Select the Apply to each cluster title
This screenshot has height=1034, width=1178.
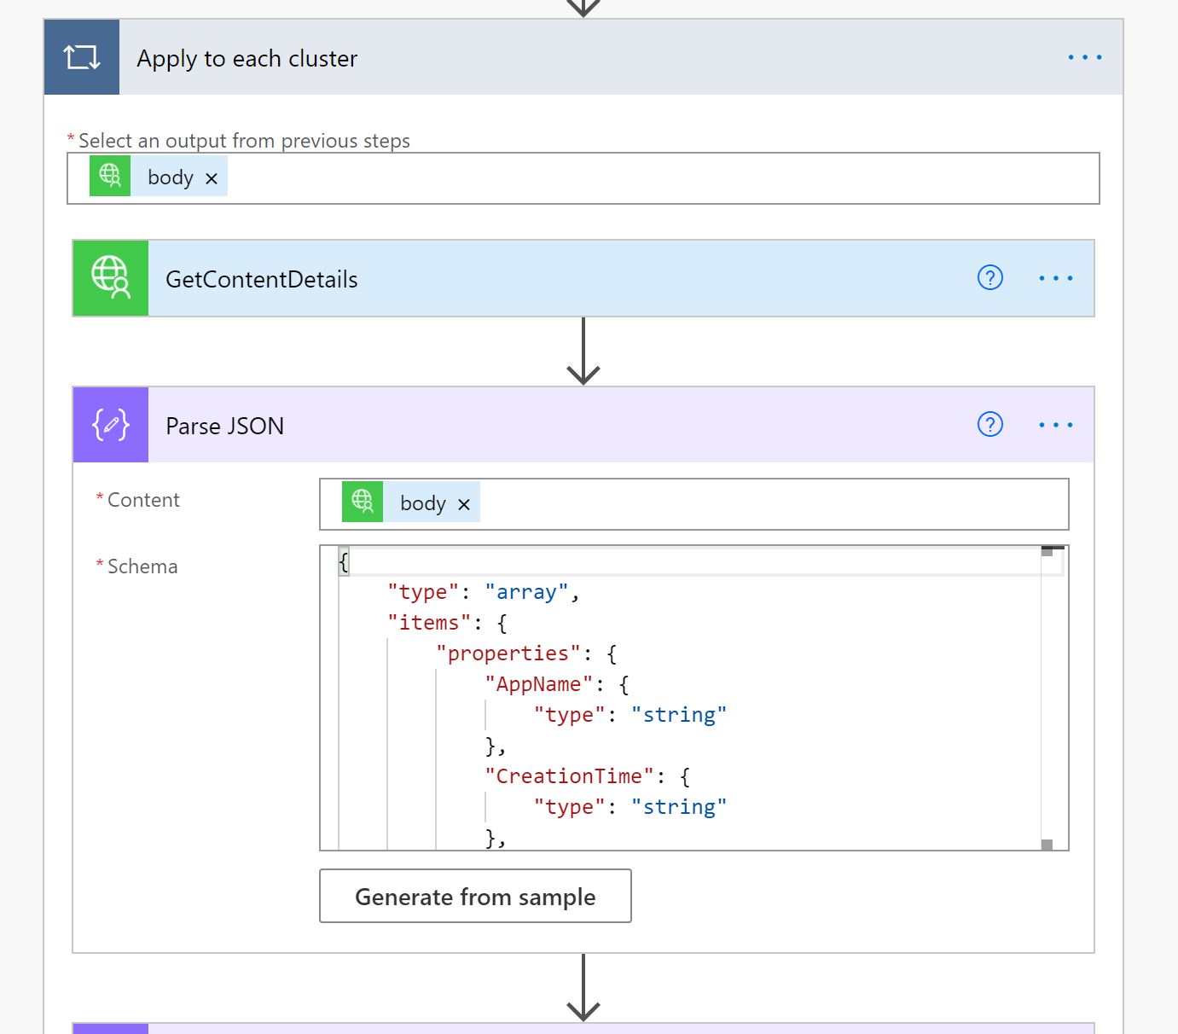point(247,58)
